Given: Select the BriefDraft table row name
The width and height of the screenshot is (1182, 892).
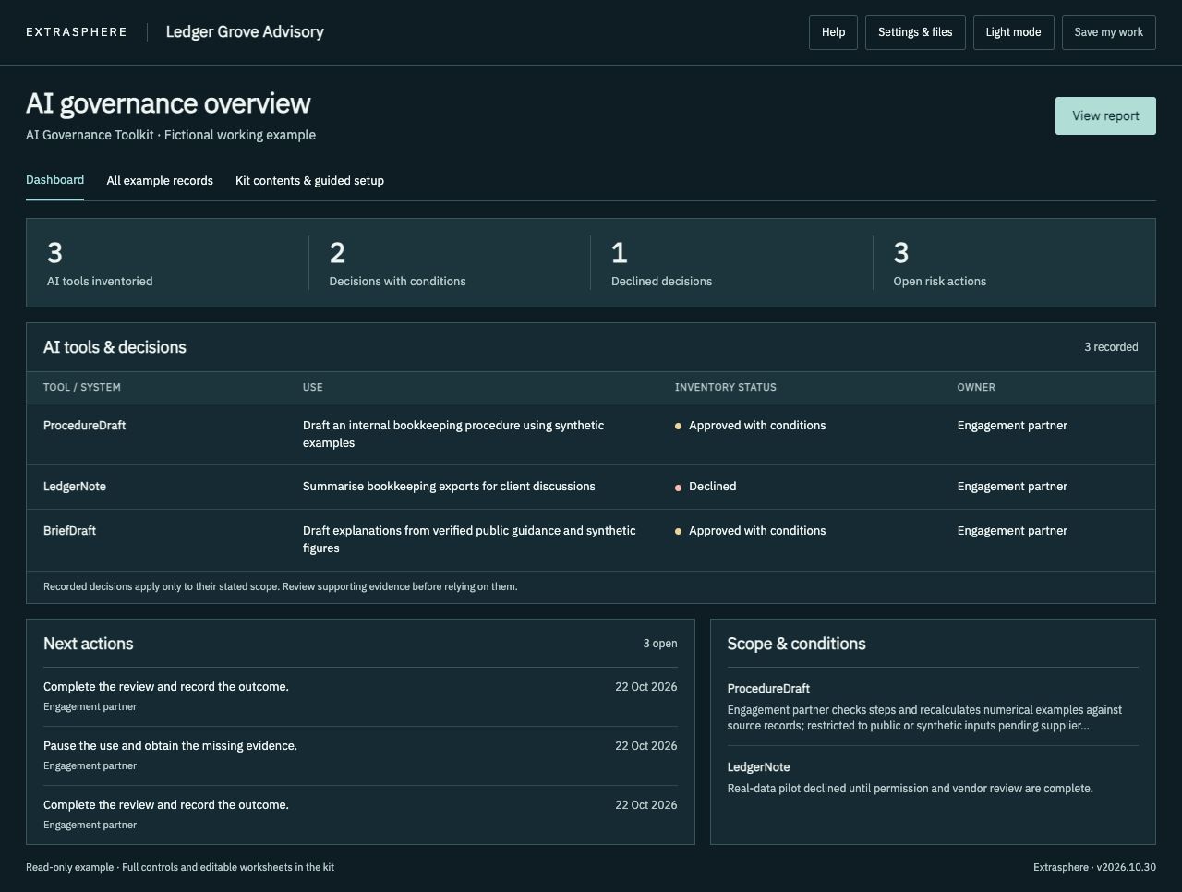Looking at the screenshot, I should coord(69,531).
